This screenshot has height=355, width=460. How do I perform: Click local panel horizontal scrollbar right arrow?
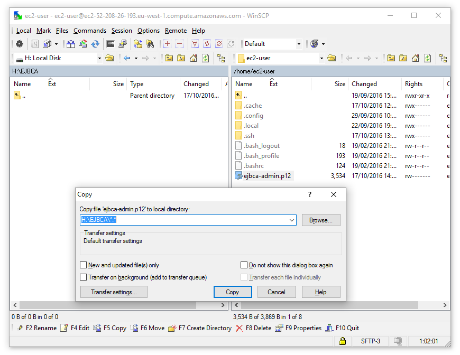point(223,305)
